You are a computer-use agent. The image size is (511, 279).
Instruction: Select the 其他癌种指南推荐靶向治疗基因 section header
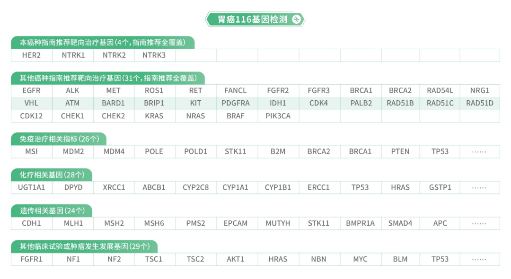pos(108,78)
